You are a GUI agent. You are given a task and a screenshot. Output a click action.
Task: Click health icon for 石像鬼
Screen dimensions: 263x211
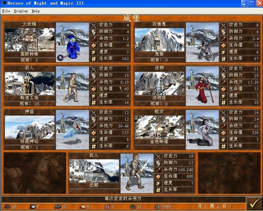(x=224, y=45)
